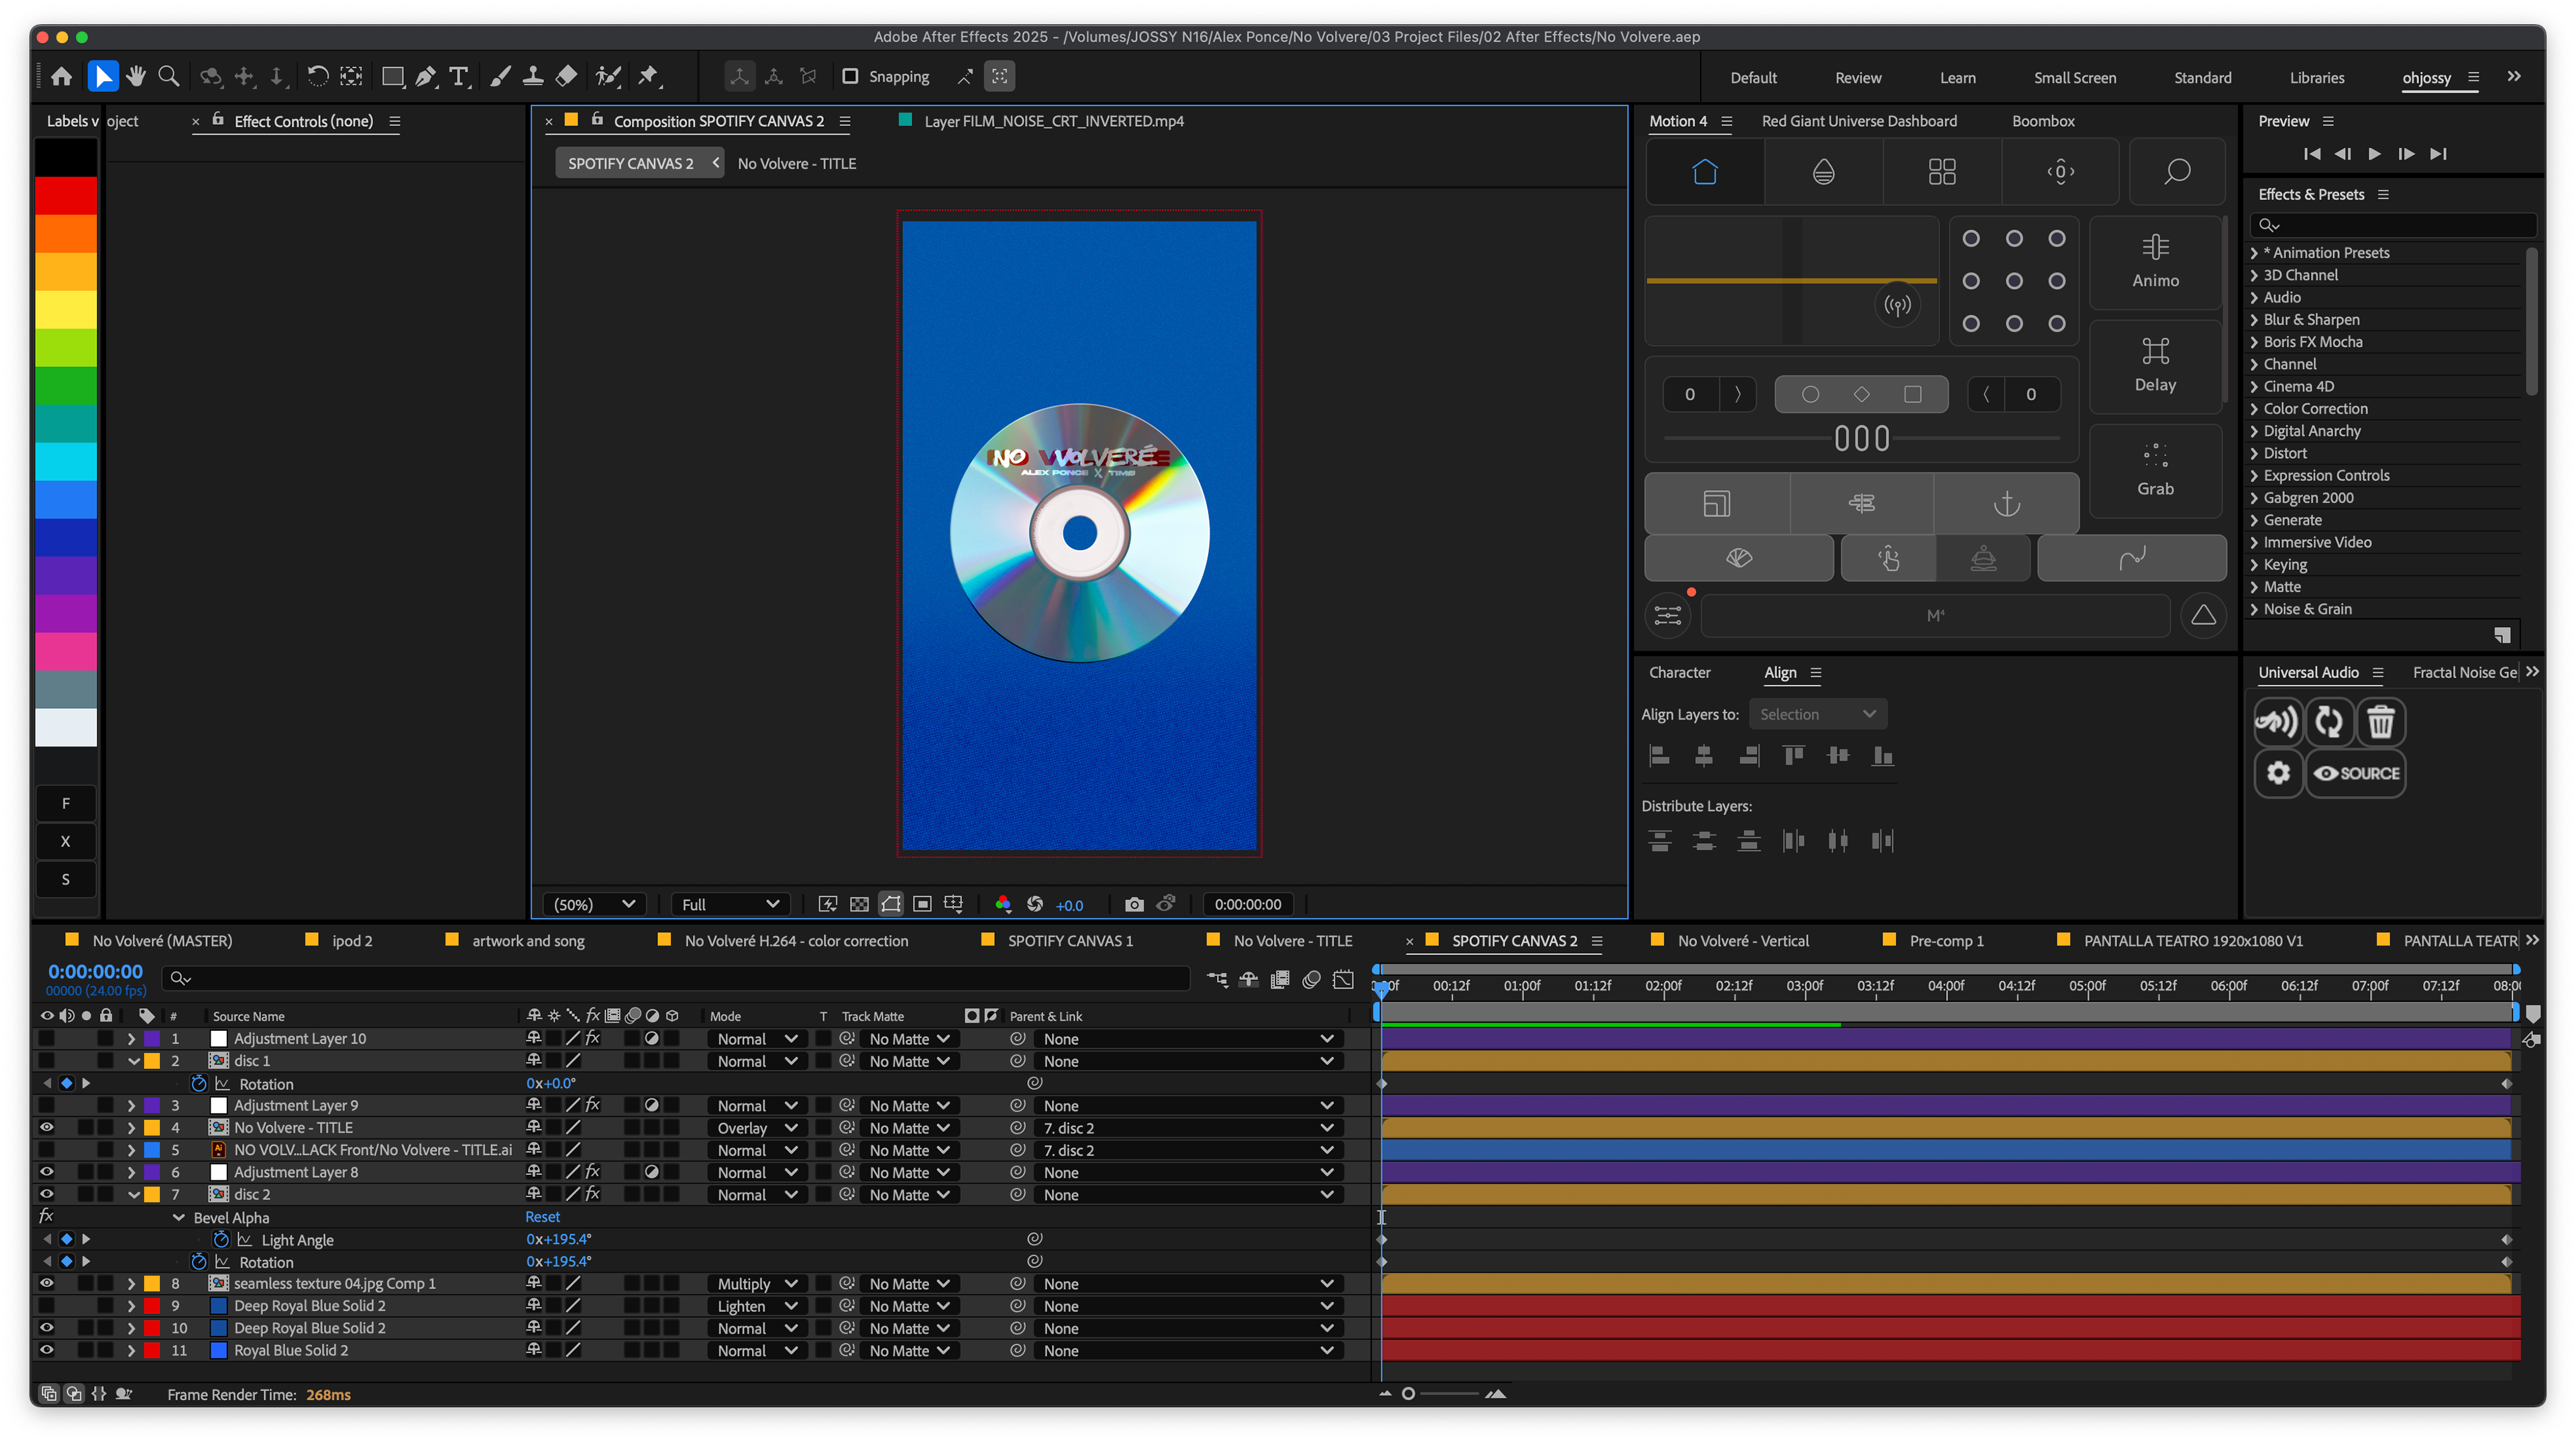This screenshot has height=1442, width=2576.
Task: Show the Adjustment Layer 10 layer
Action: point(46,1038)
